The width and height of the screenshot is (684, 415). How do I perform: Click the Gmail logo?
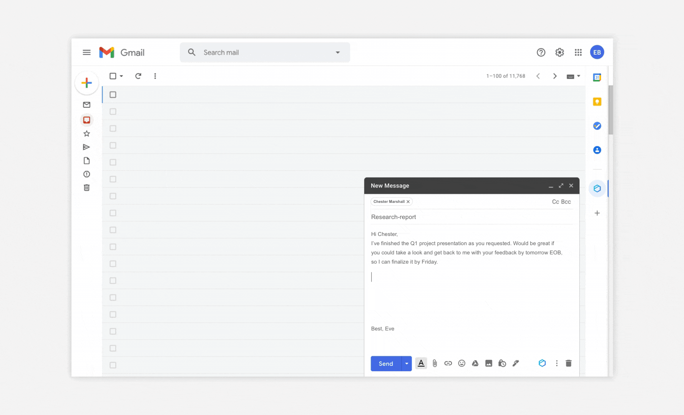coord(122,52)
